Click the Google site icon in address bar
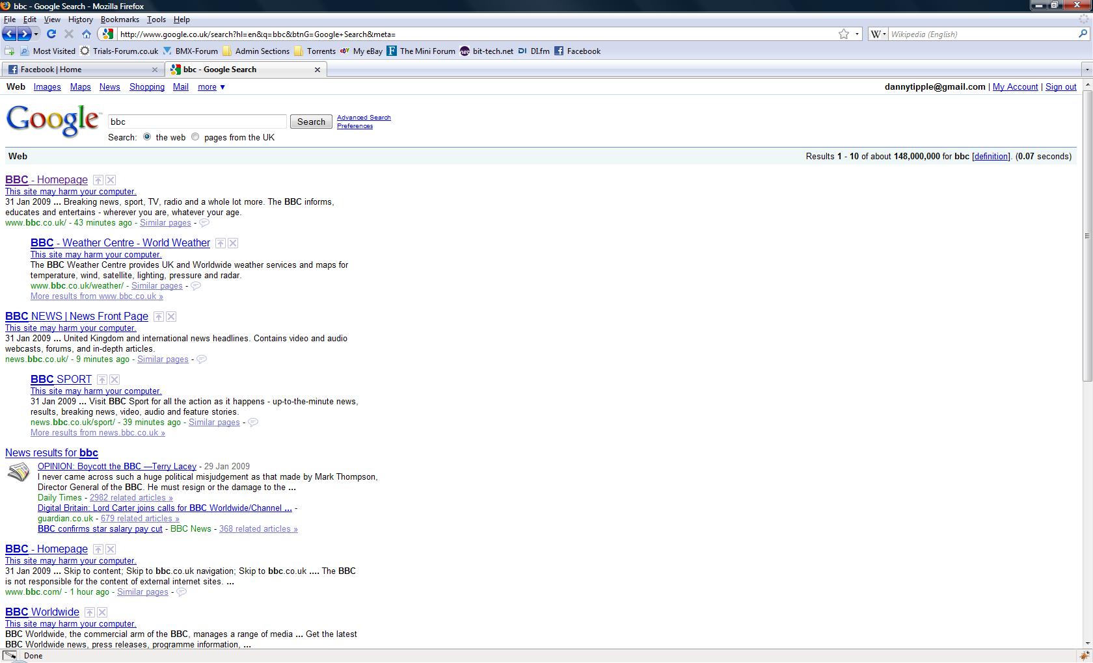Screen dimensions: 1093x663 (109, 34)
